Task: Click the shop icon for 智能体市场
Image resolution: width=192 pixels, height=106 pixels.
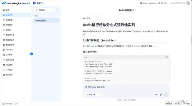Action: tap(4, 45)
